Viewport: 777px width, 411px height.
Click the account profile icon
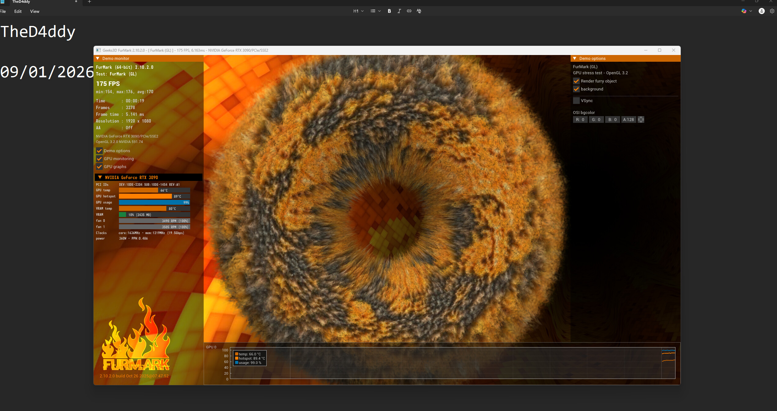pyautogui.click(x=761, y=11)
